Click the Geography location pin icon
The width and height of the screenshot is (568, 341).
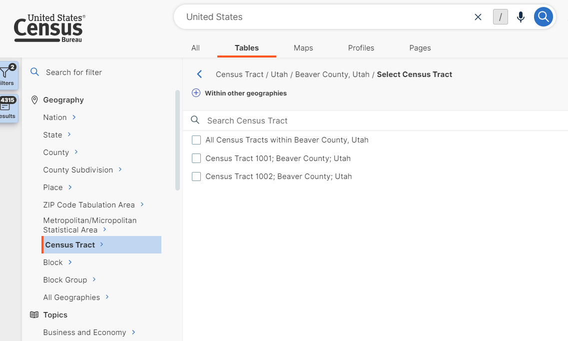[x=34, y=99]
